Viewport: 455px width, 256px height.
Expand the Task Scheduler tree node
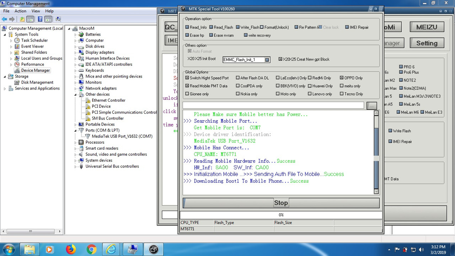coord(11,41)
